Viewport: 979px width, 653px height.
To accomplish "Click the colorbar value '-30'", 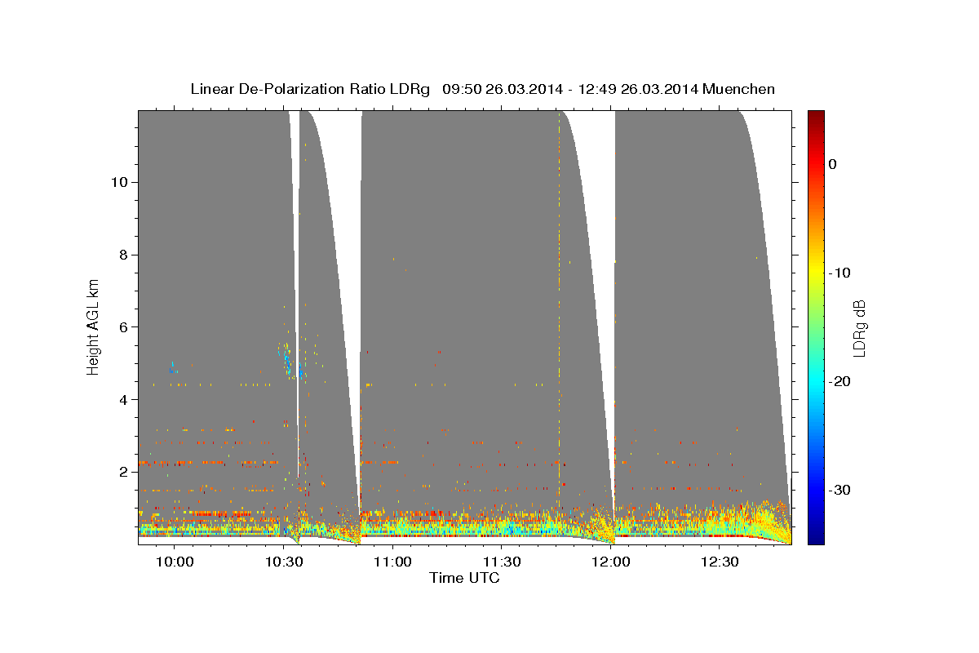I will click(840, 490).
